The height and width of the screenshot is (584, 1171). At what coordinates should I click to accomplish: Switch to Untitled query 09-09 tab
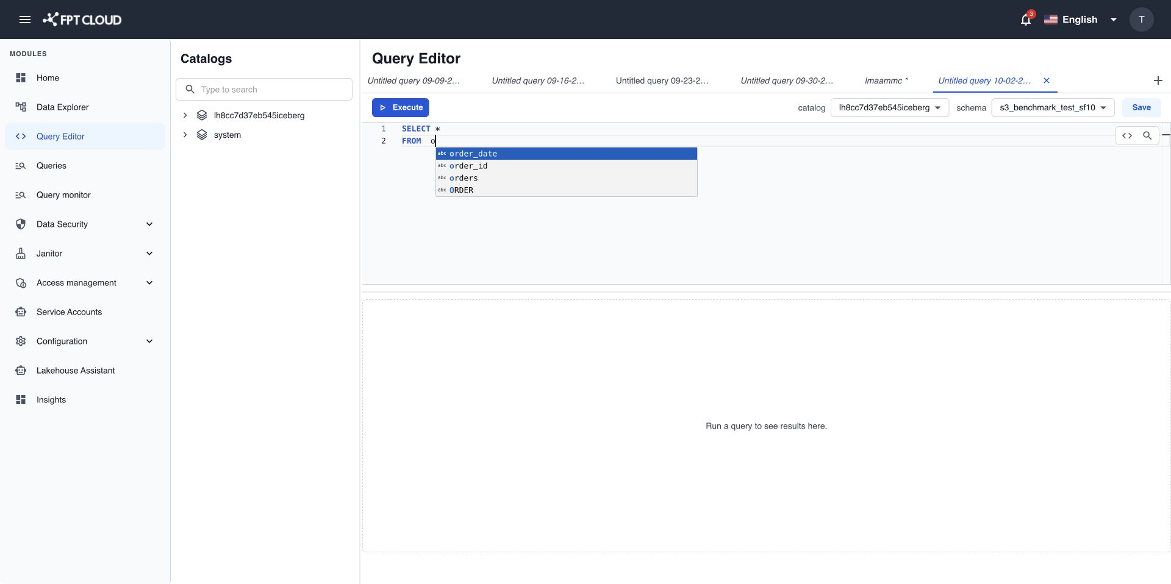[x=414, y=80]
